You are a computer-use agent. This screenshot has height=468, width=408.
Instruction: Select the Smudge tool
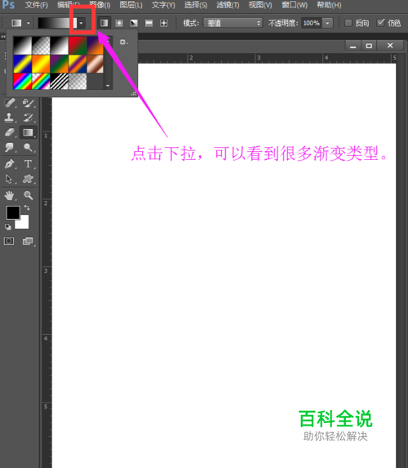(10, 148)
